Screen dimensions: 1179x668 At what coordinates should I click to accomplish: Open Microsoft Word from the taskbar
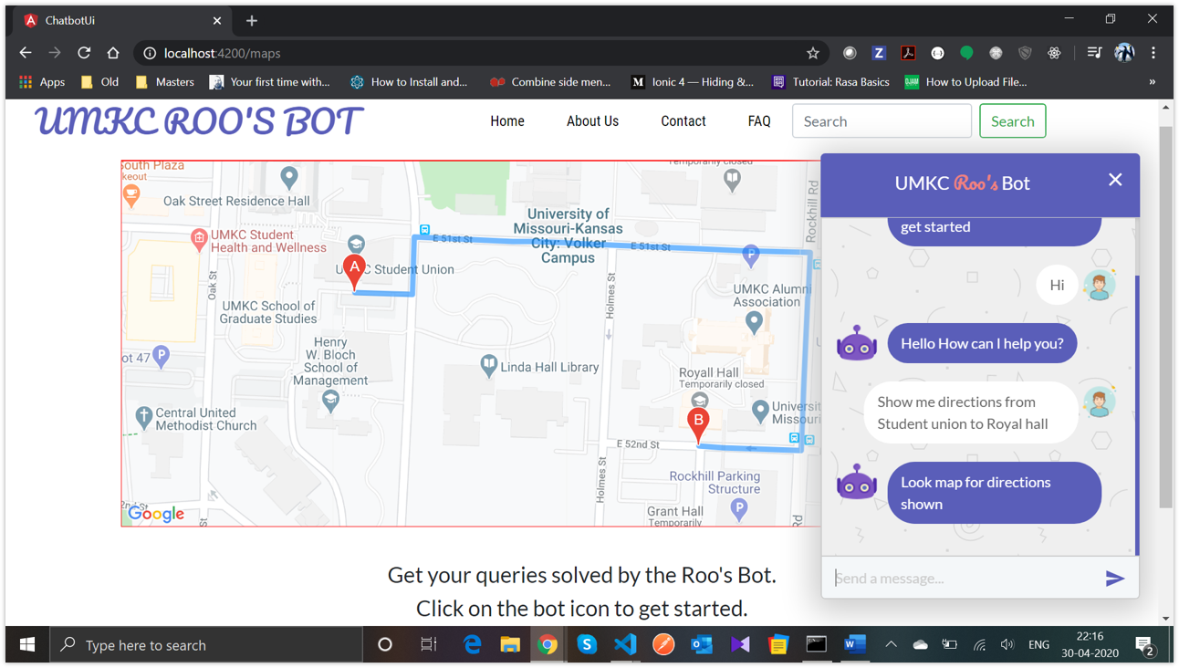point(855,645)
